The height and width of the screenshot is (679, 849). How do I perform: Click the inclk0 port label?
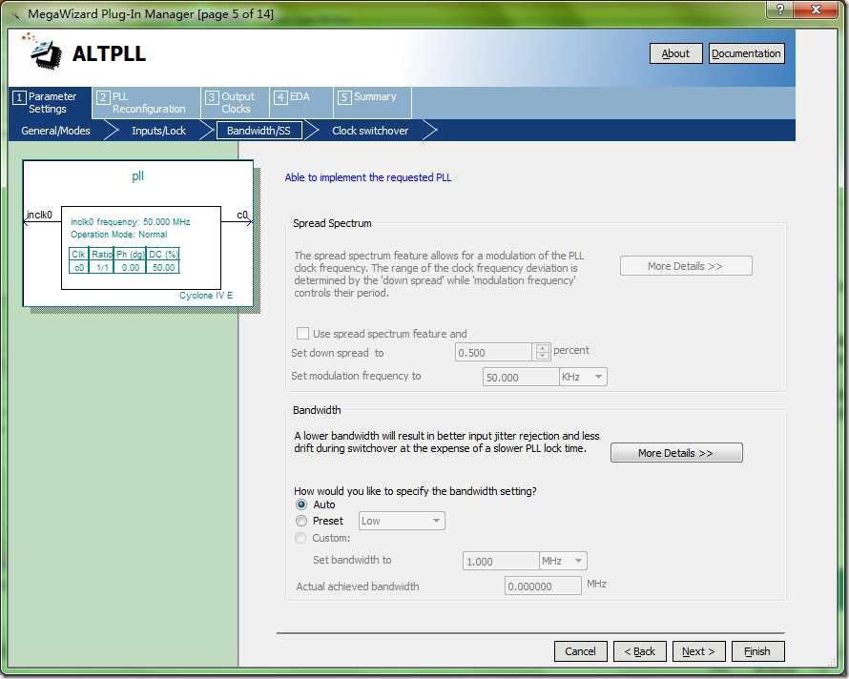click(x=39, y=215)
